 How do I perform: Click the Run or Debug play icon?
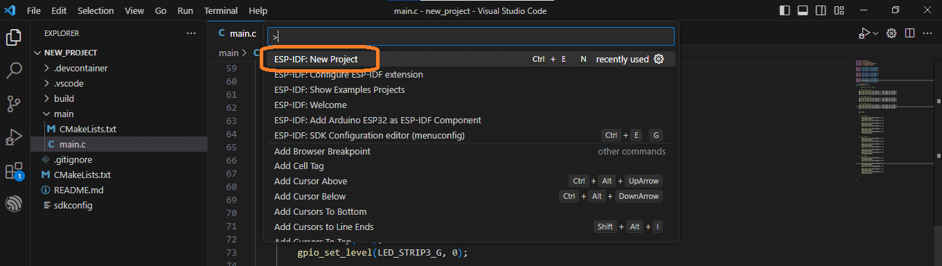click(863, 33)
